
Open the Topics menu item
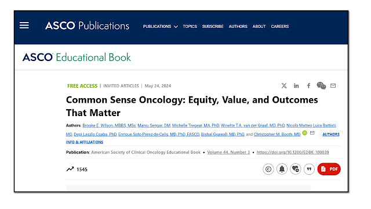pos(190,27)
